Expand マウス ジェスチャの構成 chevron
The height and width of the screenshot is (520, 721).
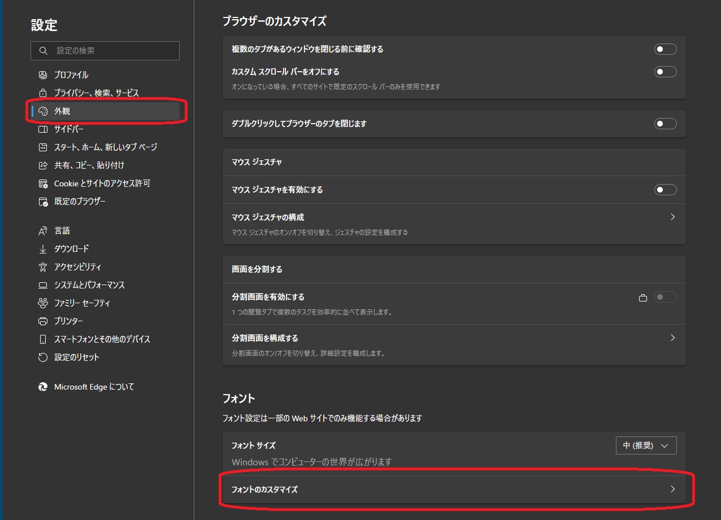pos(672,217)
